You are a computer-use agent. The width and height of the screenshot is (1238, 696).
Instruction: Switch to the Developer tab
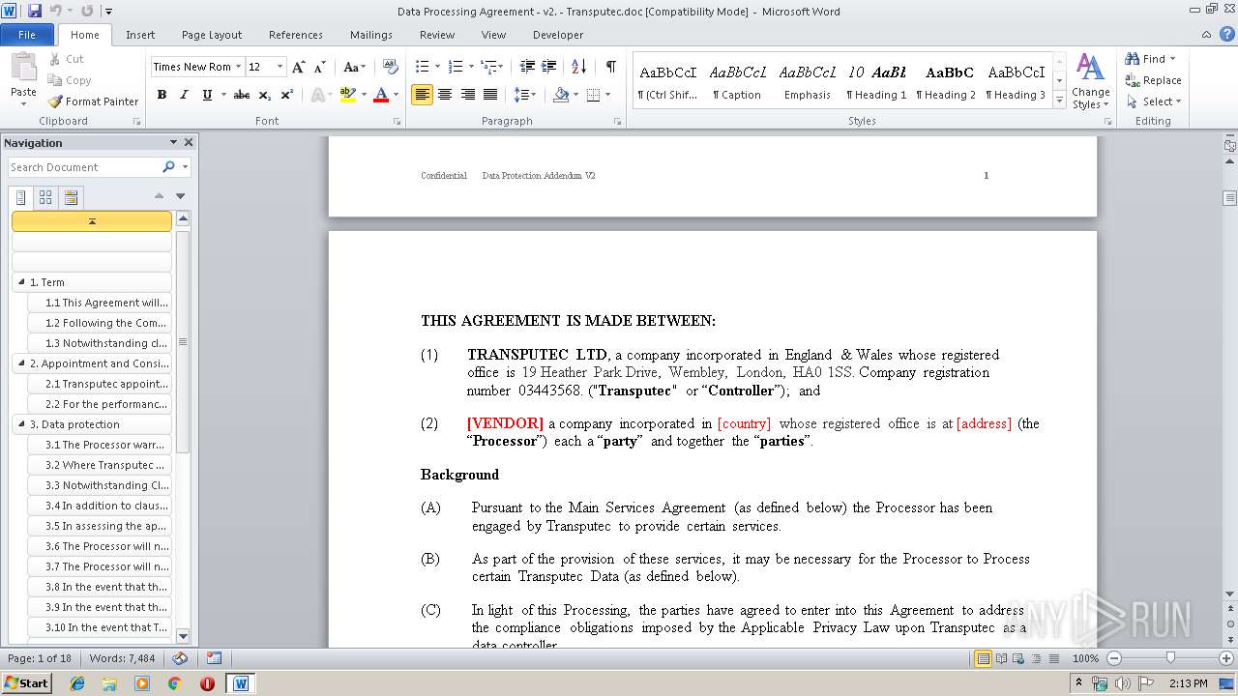558,35
